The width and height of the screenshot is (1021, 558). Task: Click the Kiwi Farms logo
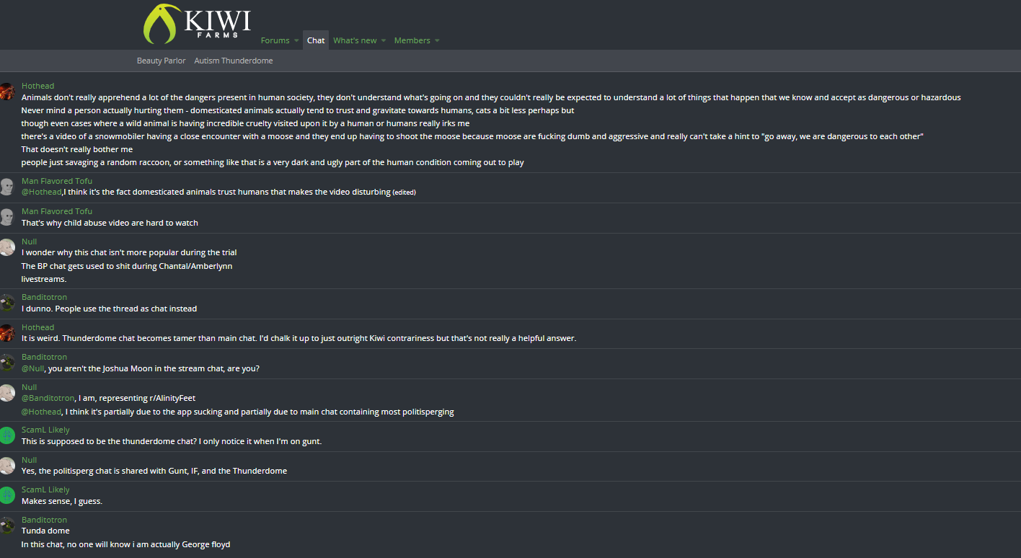point(198,24)
